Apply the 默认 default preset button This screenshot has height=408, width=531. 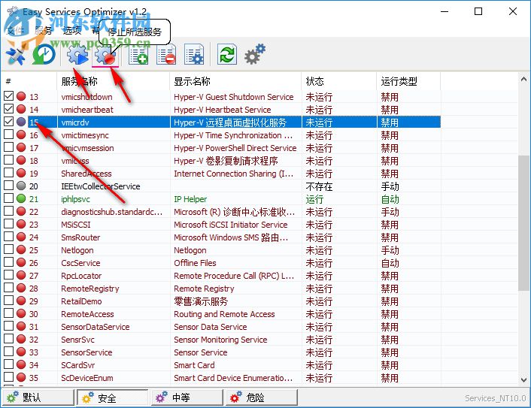(x=38, y=397)
